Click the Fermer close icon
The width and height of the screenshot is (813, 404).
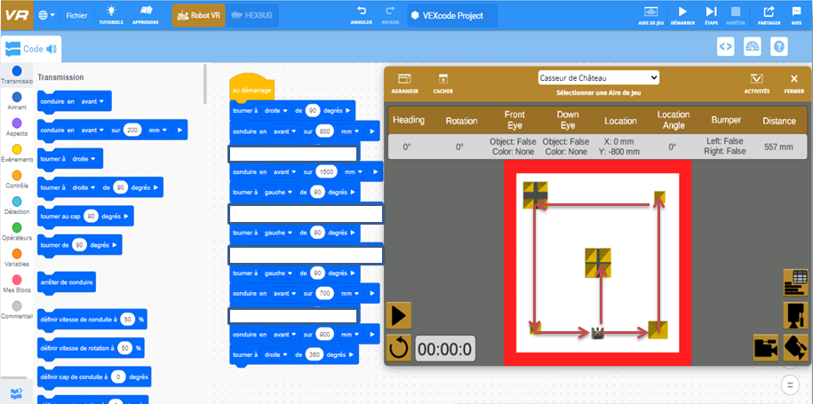[794, 83]
